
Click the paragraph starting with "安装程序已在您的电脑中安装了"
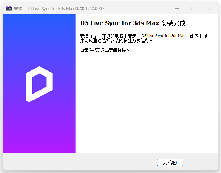click(143, 38)
